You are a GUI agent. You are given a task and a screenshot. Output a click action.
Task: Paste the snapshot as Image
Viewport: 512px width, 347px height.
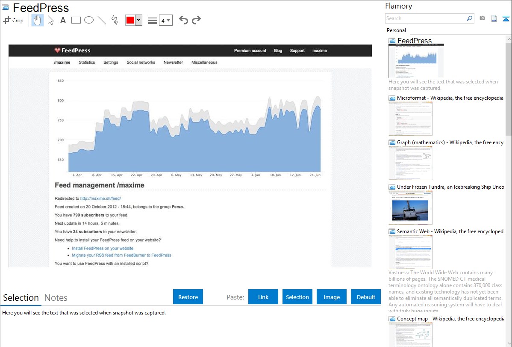point(332,297)
